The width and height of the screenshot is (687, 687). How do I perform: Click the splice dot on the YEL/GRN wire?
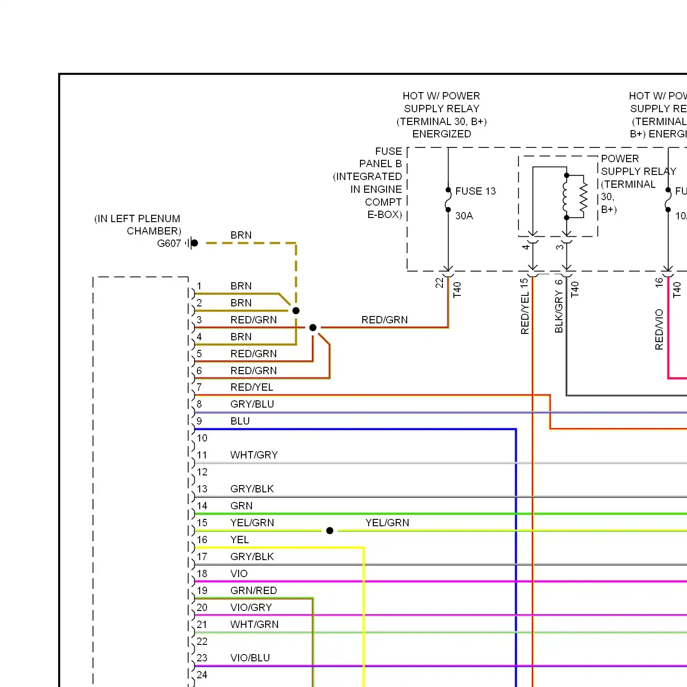click(330, 531)
